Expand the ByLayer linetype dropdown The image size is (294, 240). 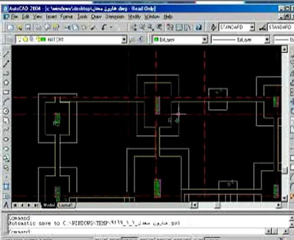pyautogui.click(x=267, y=40)
